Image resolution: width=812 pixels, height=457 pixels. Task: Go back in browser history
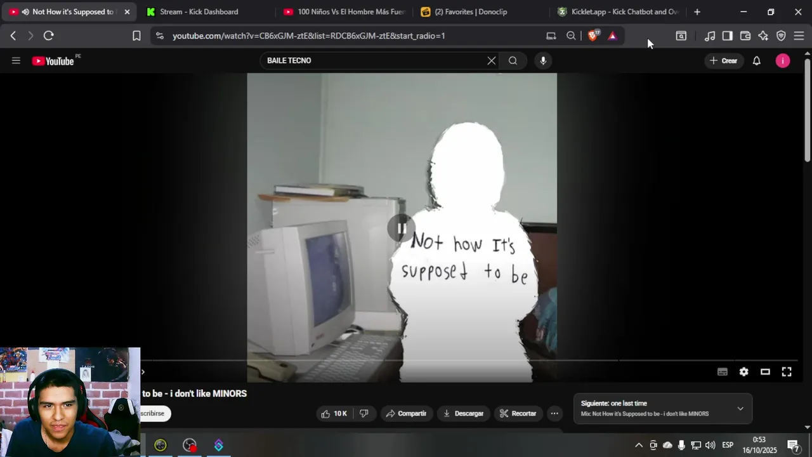coord(13,36)
